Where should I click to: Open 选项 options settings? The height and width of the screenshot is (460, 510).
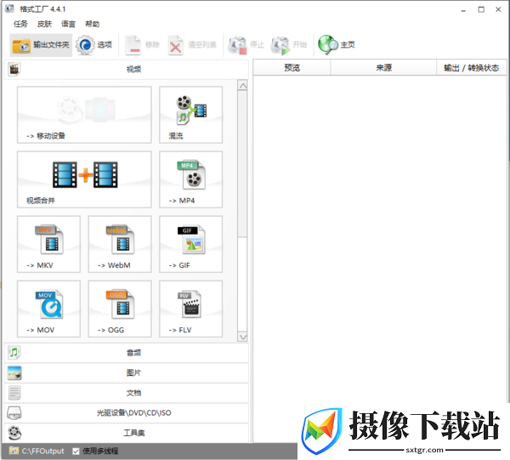pyautogui.click(x=94, y=45)
